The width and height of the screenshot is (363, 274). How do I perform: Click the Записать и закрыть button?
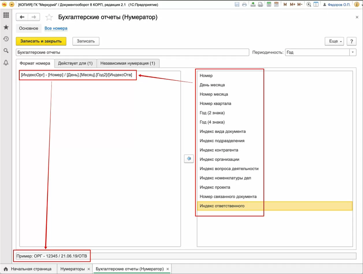click(41, 41)
